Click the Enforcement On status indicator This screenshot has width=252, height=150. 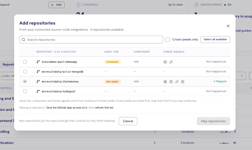(228, 5)
